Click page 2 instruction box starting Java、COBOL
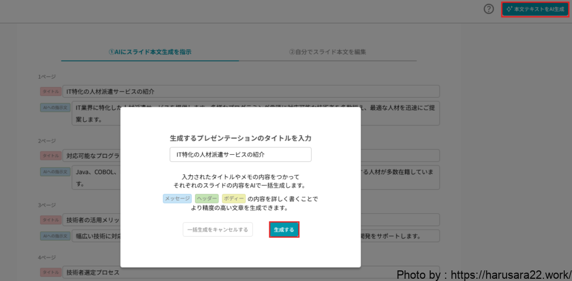This screenshot has height=281, width=572. [95, 177]
